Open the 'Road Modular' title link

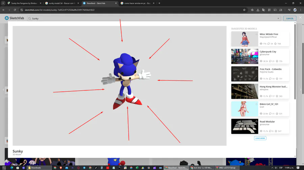point(267,122)
